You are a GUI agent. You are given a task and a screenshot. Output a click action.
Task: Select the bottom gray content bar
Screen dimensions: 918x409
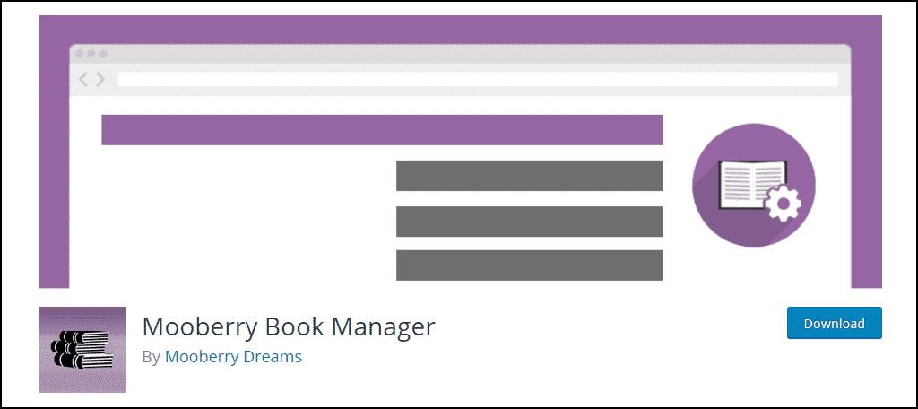[x=529, y=265]
